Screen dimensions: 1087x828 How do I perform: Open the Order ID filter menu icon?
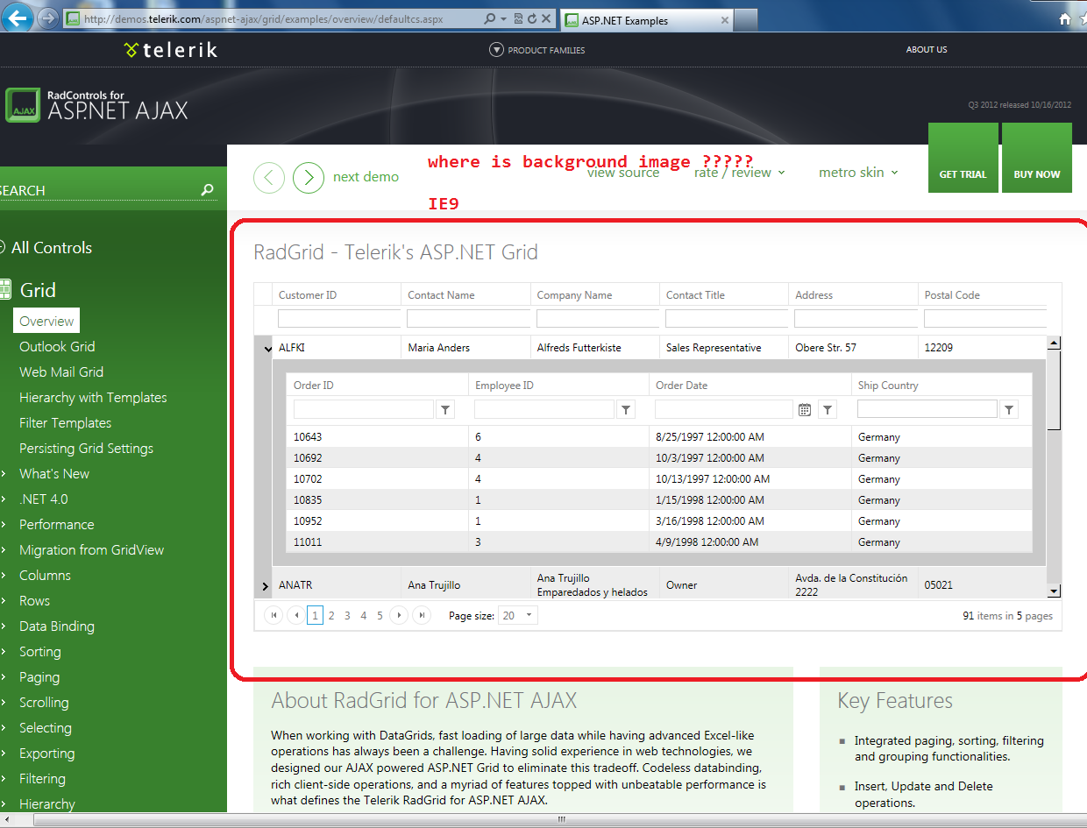click(x=445, y=409)
